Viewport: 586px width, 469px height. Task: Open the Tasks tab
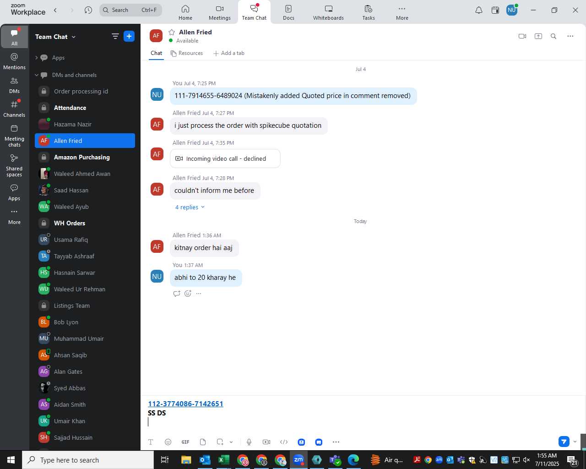click(x=369, y=12)
